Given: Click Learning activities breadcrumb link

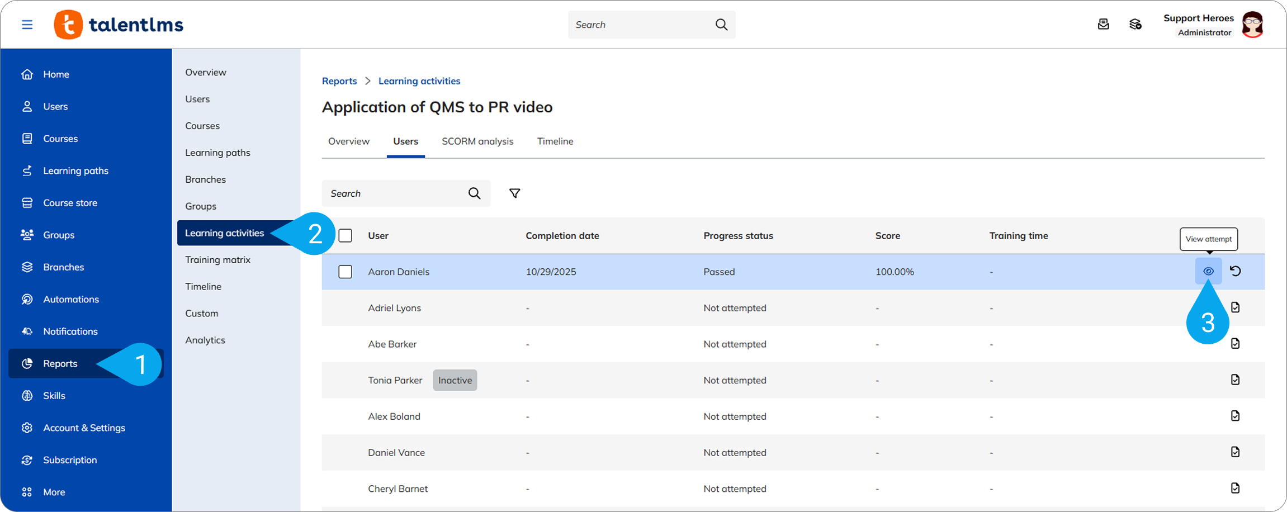Looking at the screenshot, I should pyautogui.click(x=419, y=81).
